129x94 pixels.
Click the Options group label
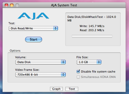coord(15,51)
